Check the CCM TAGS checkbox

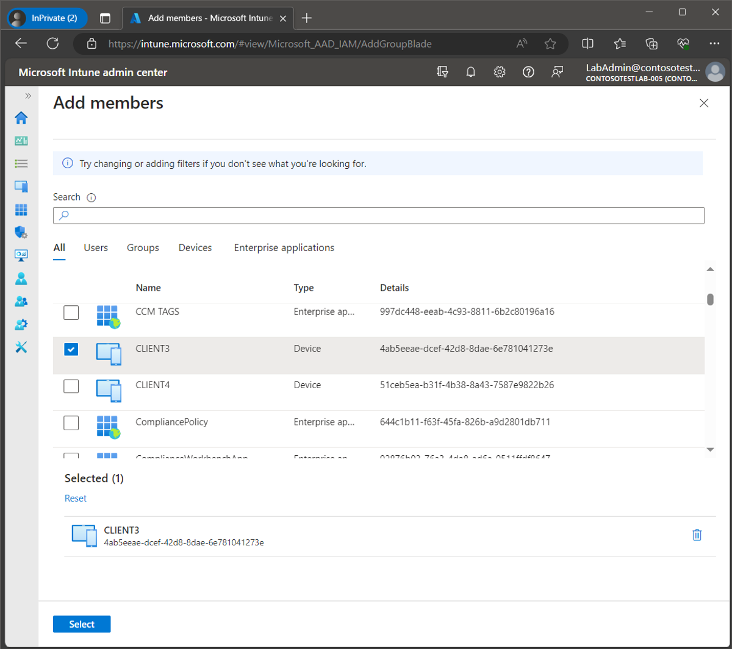click(71, 313)
